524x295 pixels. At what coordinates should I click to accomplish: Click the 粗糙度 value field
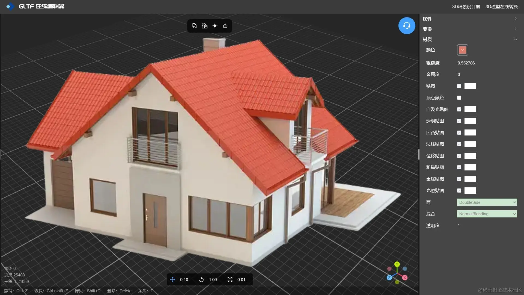(x=466, y=63)
